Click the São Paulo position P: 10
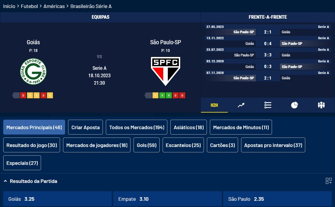The height and width of the screenshot is (207, 335). coord(166,50)
